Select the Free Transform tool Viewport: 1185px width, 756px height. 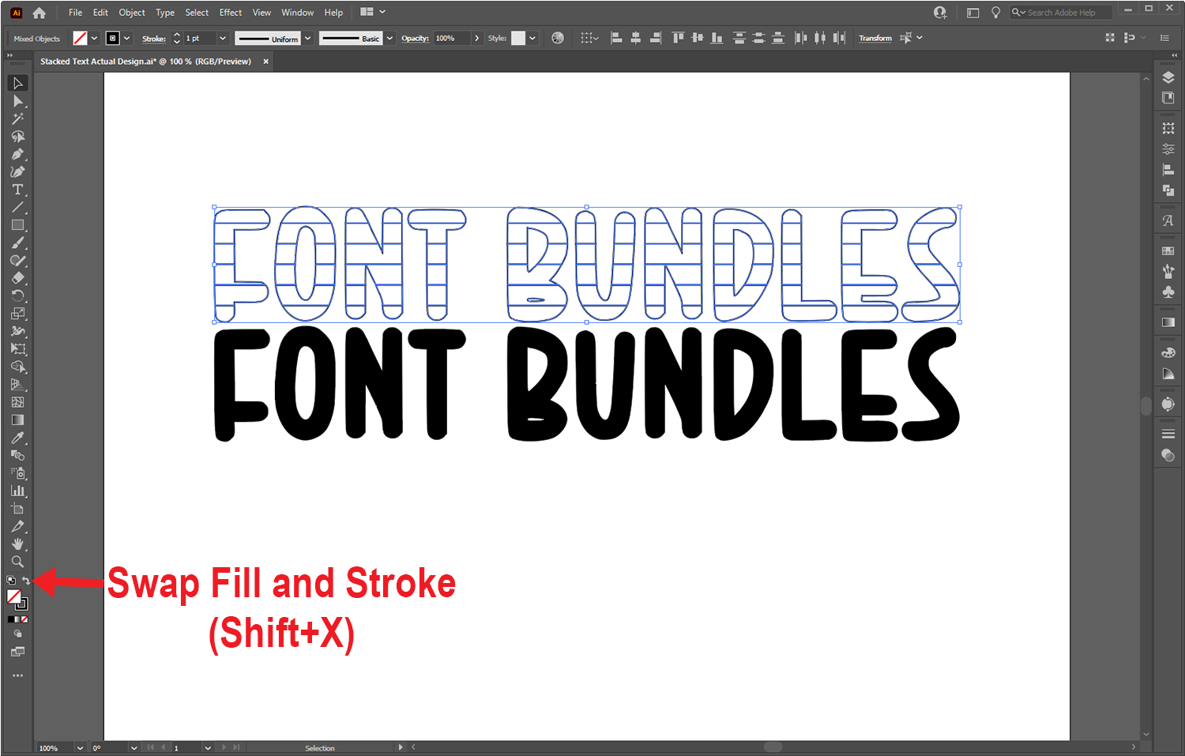click(17, 348)
